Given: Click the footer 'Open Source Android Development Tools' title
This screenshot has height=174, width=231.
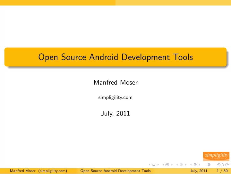Looking at the screenshot, I should [x=116, y=171].
